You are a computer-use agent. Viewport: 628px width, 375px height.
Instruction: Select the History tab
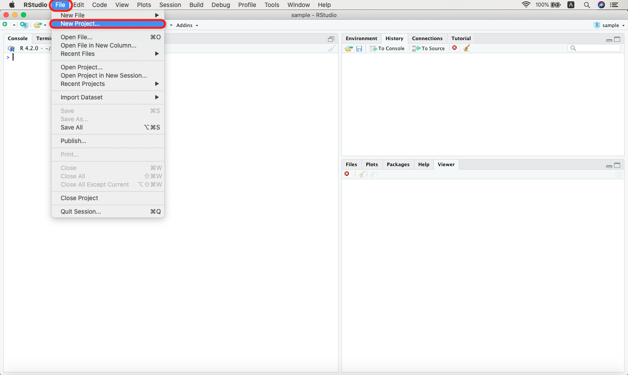(394, 38)
